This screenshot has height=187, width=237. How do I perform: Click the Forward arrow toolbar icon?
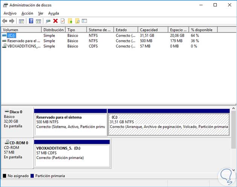point(12,21)
